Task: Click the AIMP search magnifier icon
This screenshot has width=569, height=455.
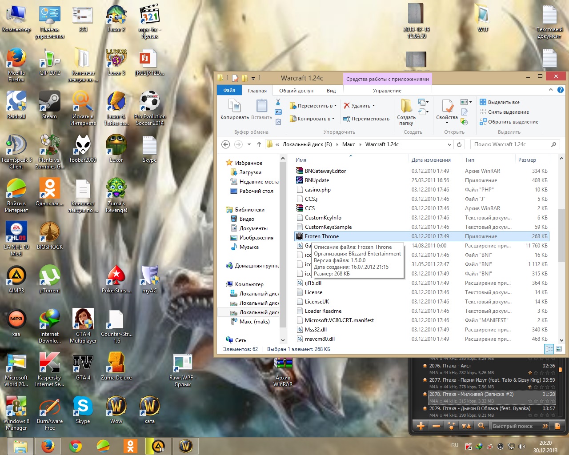Action: pyautogui.click(x=481, y=426)
